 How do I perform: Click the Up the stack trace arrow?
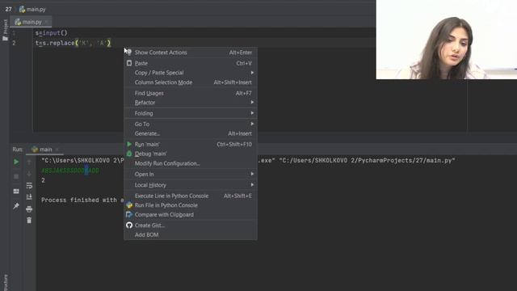[x=29, y=162]
